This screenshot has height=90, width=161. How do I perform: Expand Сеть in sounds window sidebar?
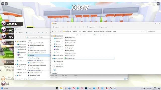[52, 70]
